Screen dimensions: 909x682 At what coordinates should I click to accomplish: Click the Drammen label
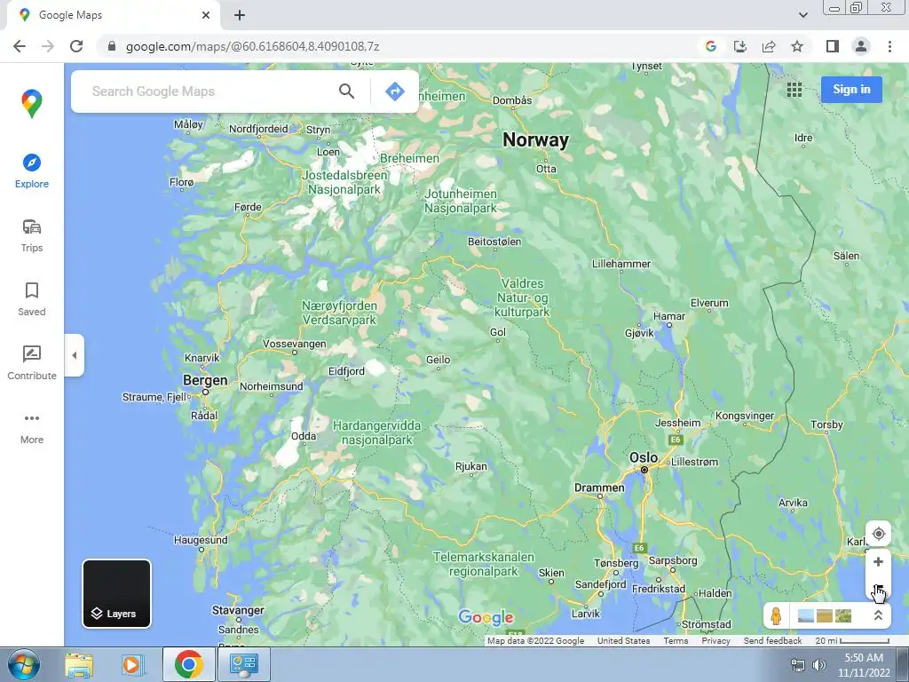click(x=599, y=488)
